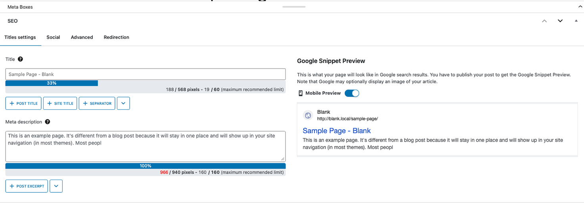
Task: Click the preview snippet description text
Action: click(433, 144)
